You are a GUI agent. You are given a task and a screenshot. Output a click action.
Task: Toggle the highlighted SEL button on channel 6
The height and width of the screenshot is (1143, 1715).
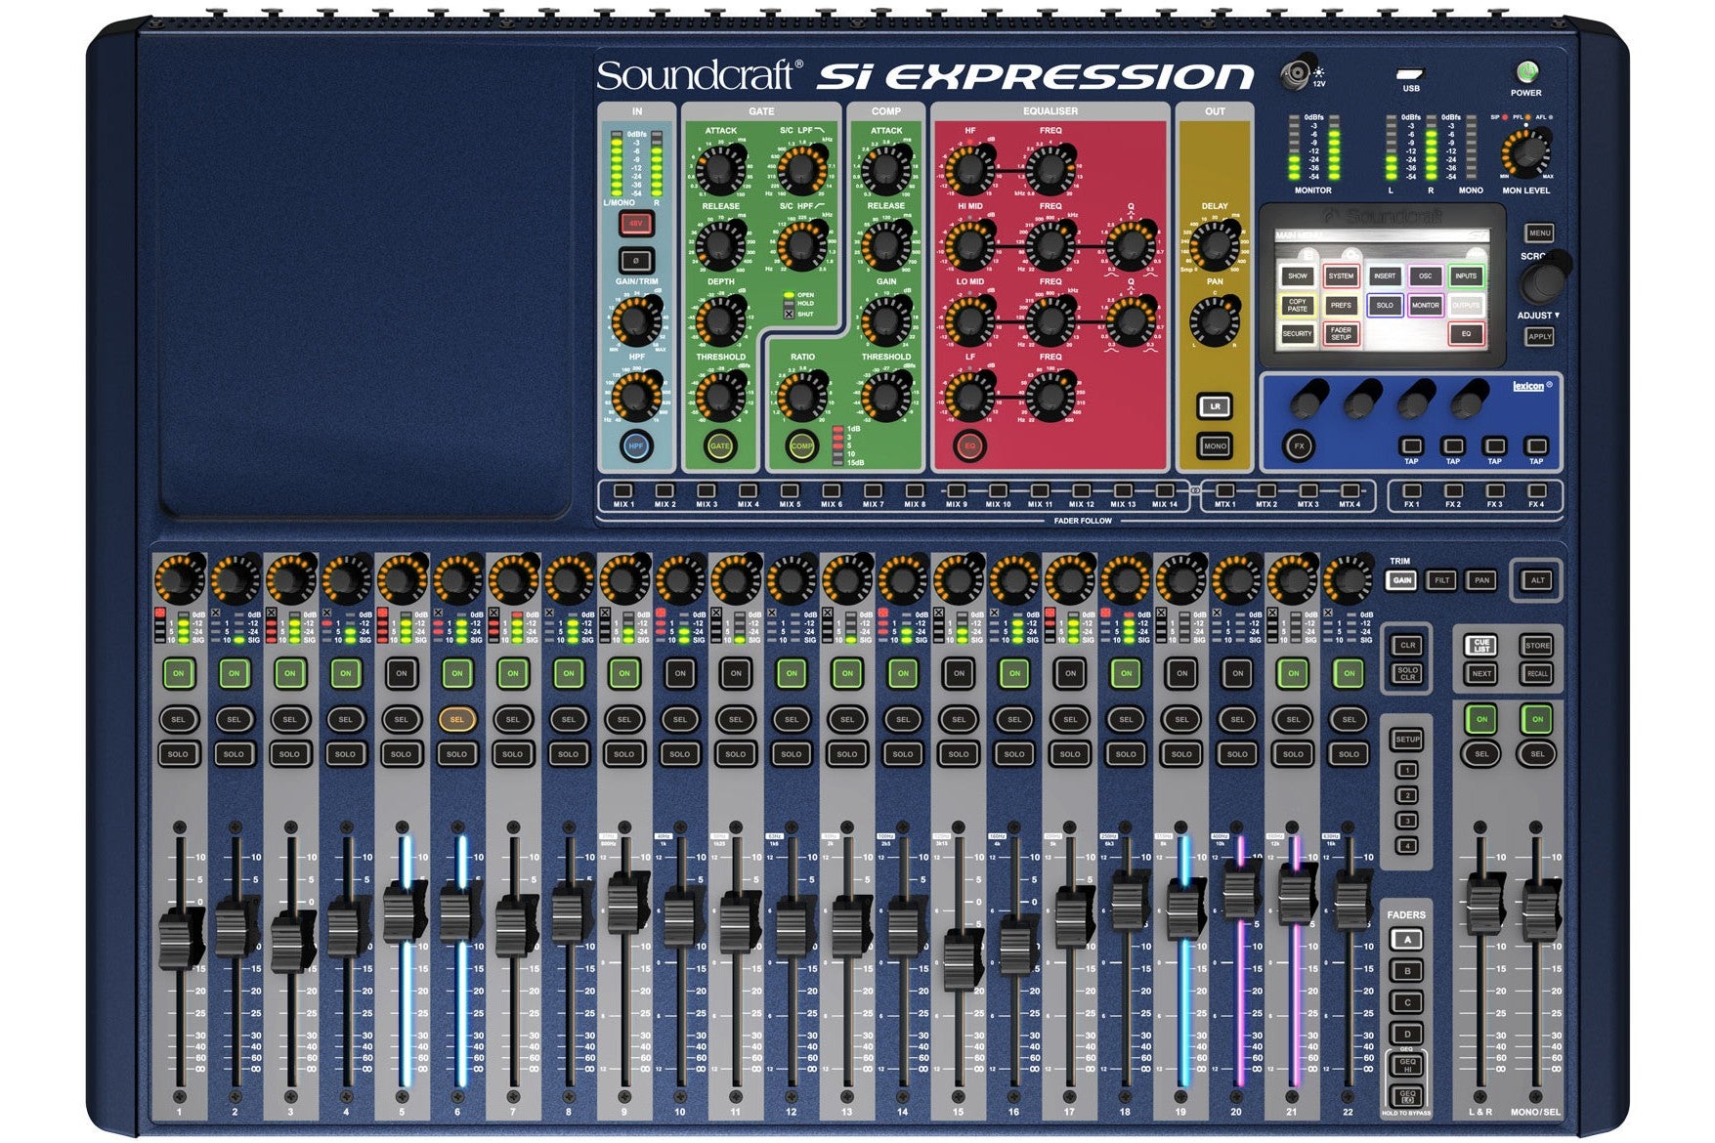tap(456, 719)
